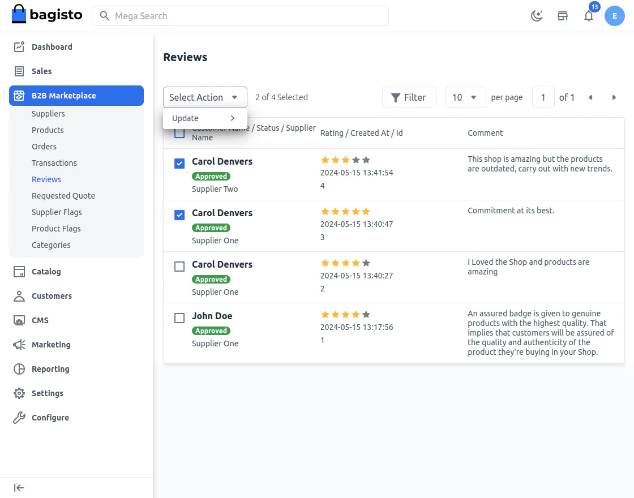The image size is (634, 498).
Task: Collapse sidebar using bottom arrow icon
Action: [19, 488]
